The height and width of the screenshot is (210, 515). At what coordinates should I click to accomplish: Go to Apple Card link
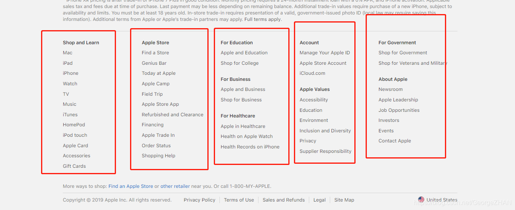pos(75,146)
